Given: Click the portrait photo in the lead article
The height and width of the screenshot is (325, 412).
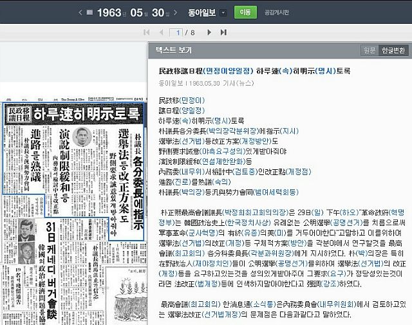Looking at the screenshot, I should 82,137.
